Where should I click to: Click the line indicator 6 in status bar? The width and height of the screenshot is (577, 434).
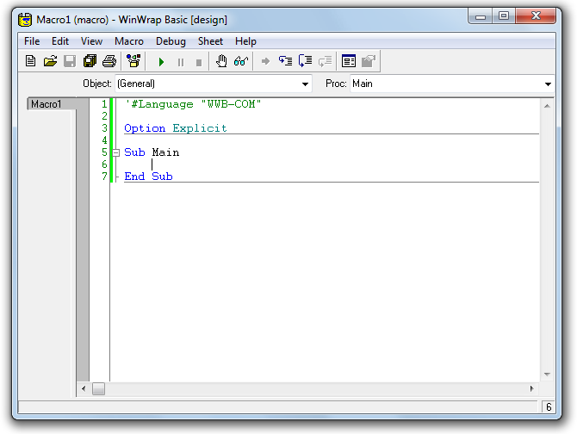coord(549,407)
